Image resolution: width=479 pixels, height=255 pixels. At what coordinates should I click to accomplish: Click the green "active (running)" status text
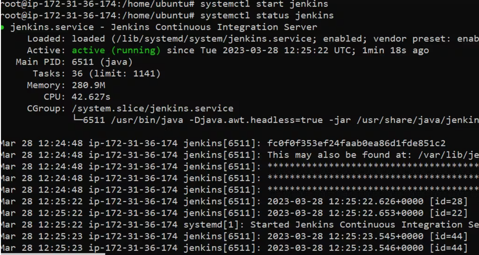116,51
